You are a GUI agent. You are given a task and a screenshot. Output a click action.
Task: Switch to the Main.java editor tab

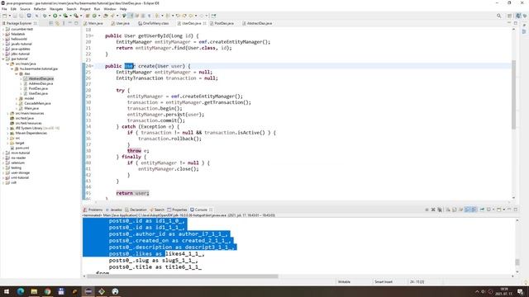[x=93, y=23]
